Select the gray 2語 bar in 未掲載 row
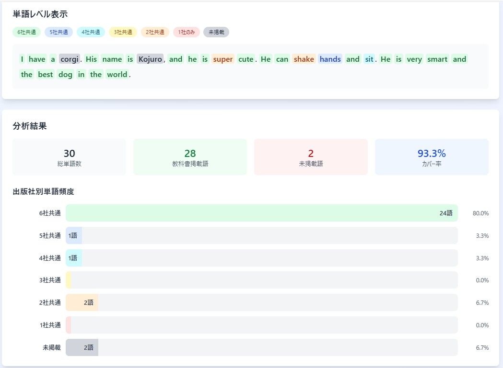 82,347
